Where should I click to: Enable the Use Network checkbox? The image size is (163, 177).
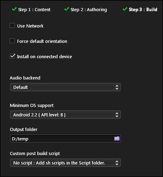[x=12, y=25]
